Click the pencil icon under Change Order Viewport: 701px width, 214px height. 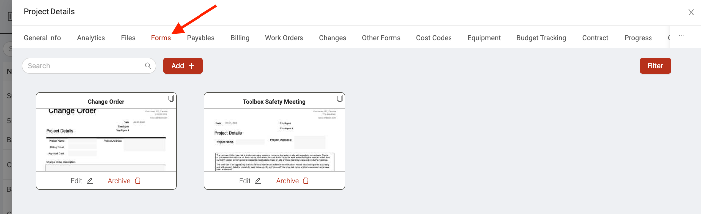90,181
